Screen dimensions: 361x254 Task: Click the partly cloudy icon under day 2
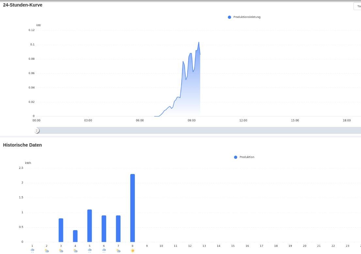pyautogui.click(x=47, y=251)
